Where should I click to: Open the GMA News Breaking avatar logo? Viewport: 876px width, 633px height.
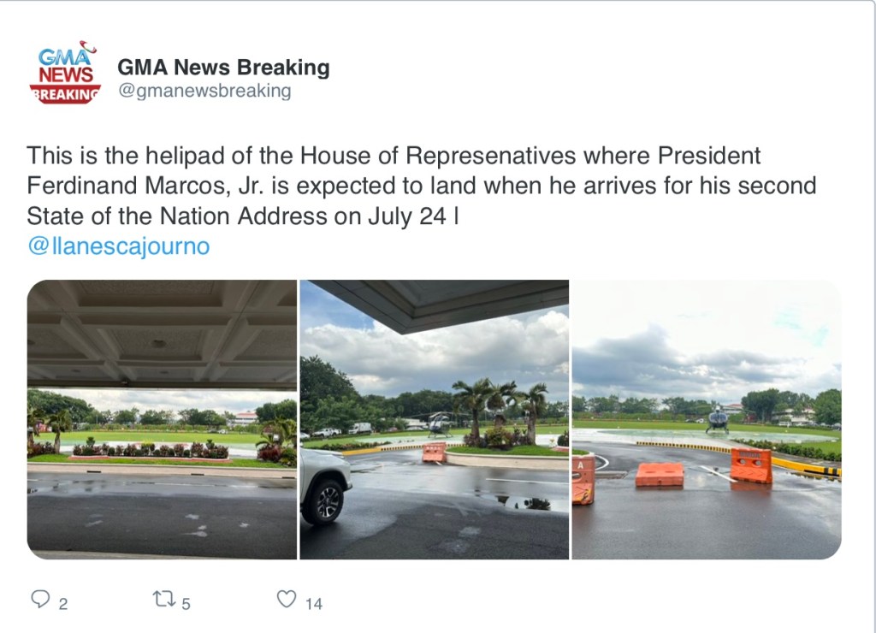(x=65, y=74)
